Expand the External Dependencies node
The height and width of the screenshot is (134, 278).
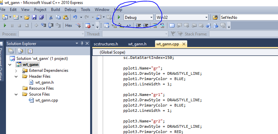[16, 71]
